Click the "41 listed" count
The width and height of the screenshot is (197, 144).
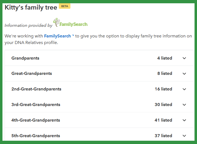(x=163, y=120)
